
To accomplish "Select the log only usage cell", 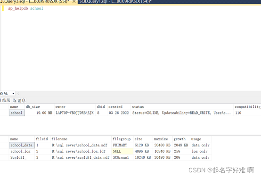I will (x=201, y=151).
